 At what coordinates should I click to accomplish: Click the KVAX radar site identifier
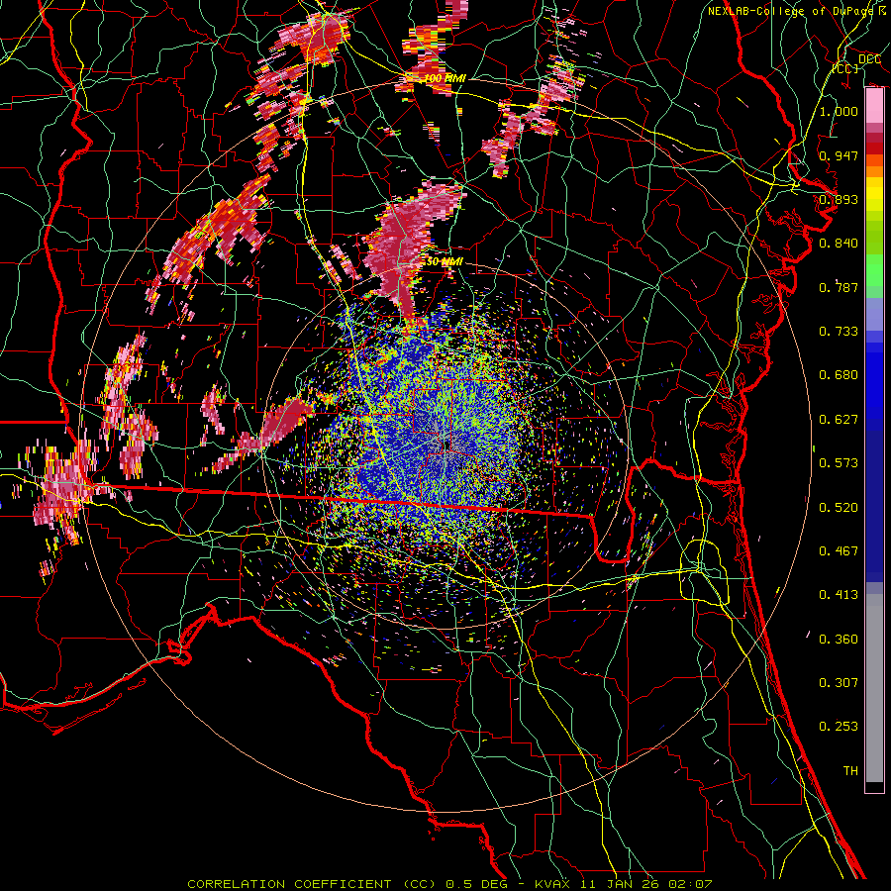pos(550,884)
